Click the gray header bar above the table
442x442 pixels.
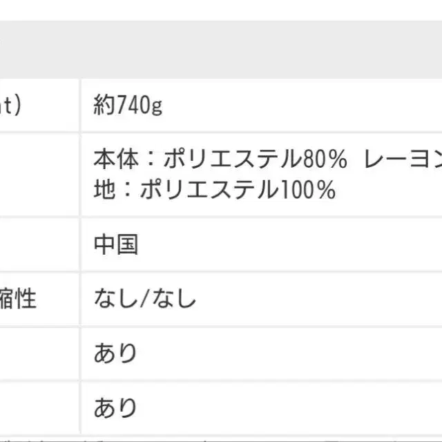(221, 48)
